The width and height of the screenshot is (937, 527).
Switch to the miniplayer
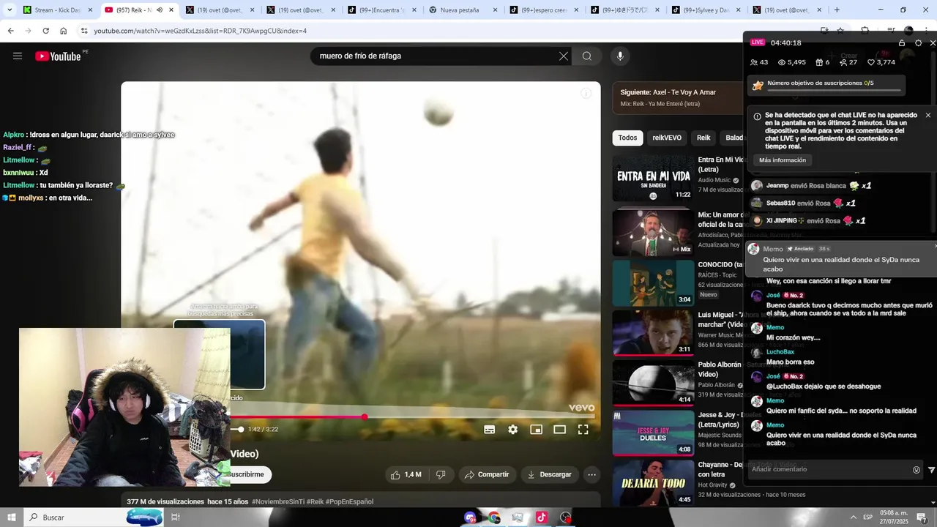tap(536, 430)
